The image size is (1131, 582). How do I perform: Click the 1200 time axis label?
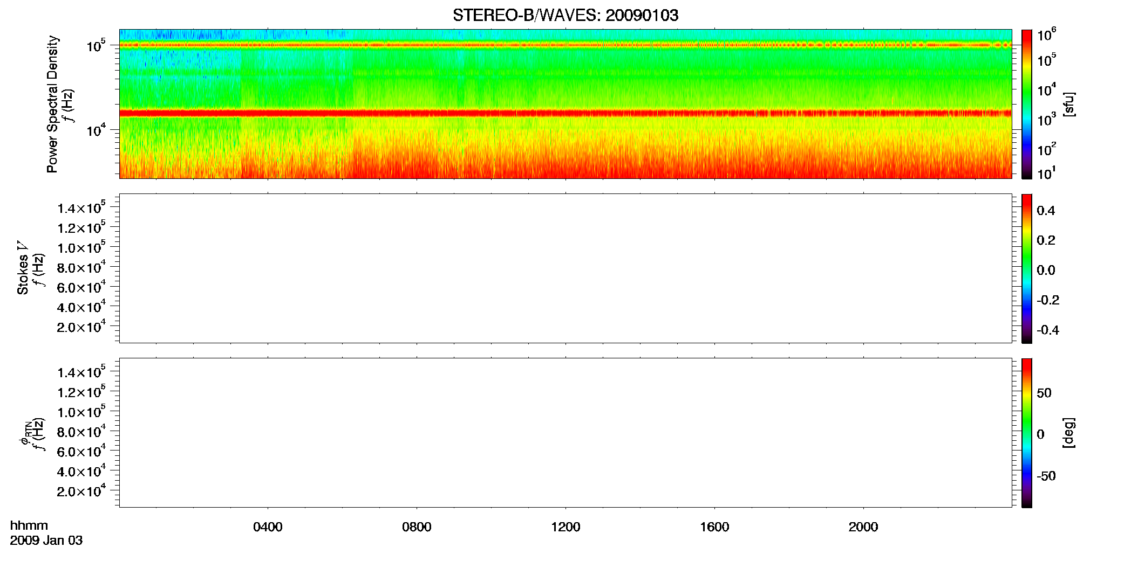pyautogui.click(x=565, y=527)
